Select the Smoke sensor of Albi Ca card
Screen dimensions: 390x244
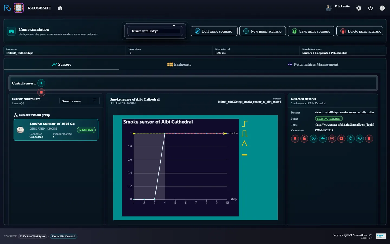56,130
